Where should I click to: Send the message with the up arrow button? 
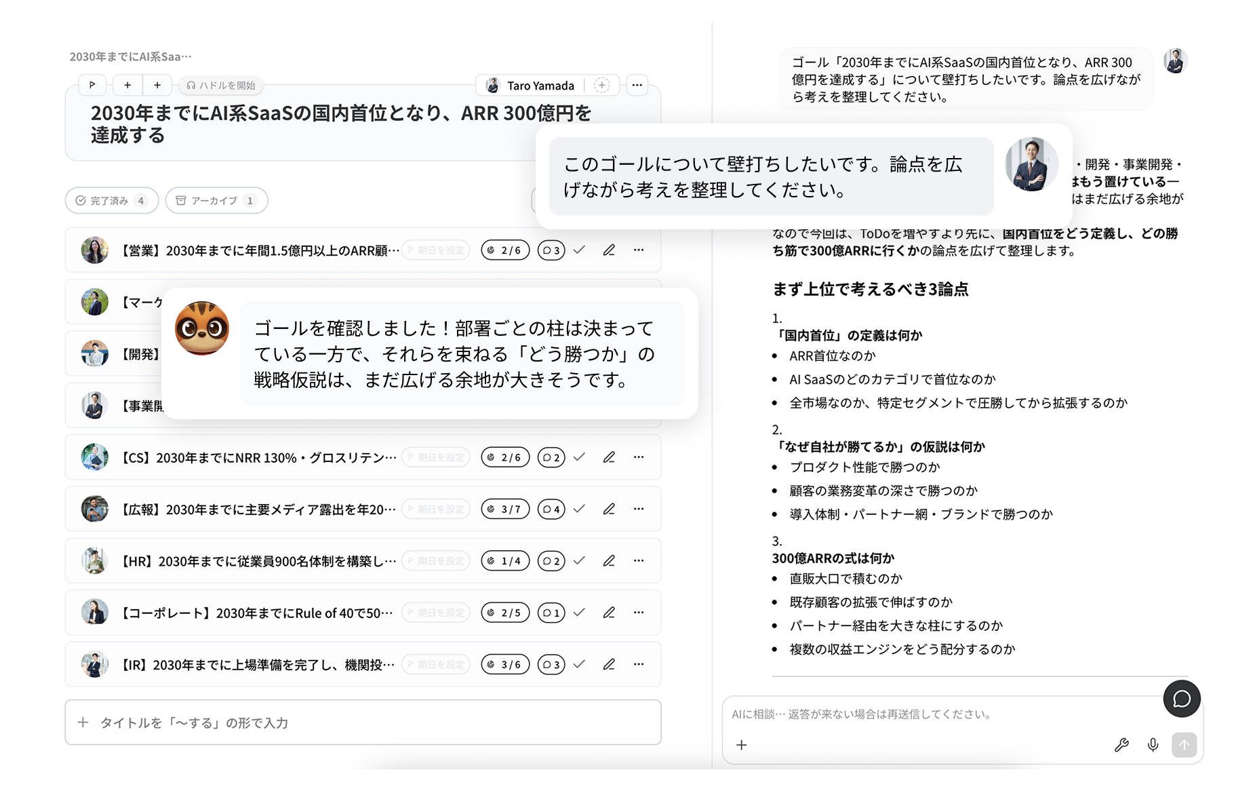tap(1184, 745)
